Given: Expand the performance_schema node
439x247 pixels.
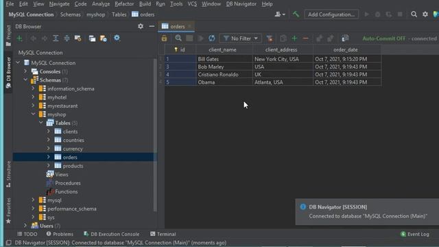Looking at the screenshot, I should (x=33, y=209).
